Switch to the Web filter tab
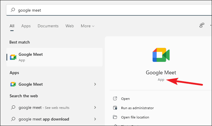The width and height of the screenshot is (212, 126). click(x=70, y=26)
